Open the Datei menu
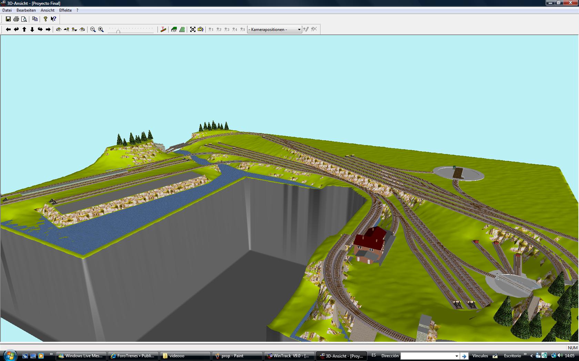Image resolution: width=579 pixels, height=361 pixels. (7, 10)
